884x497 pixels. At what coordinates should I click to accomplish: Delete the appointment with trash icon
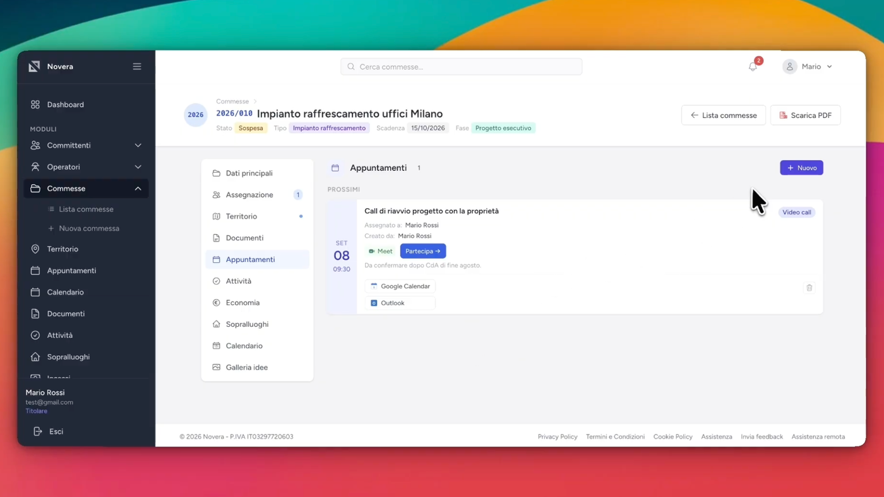809,288
